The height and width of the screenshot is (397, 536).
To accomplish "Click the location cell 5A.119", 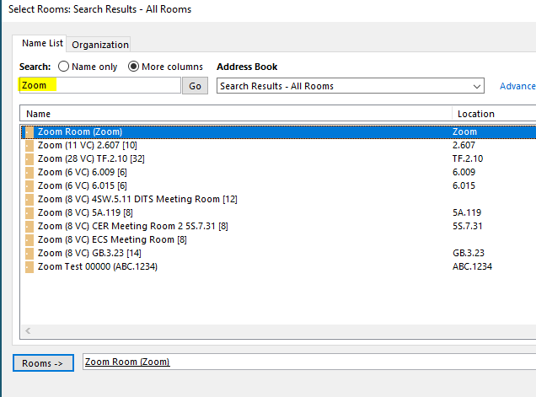I will pyautogui.click(x=467, y=212).
